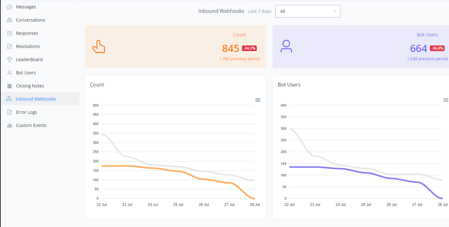Click the Closing Notes clipboard icon
This screenshot has width=449, height=227.
[9, 86]
